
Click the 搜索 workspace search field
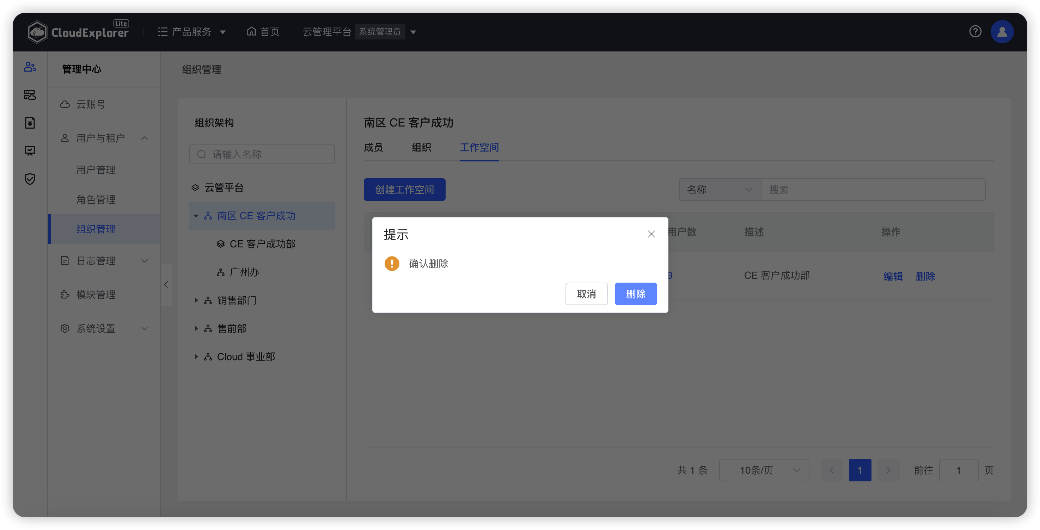(873, 189)
